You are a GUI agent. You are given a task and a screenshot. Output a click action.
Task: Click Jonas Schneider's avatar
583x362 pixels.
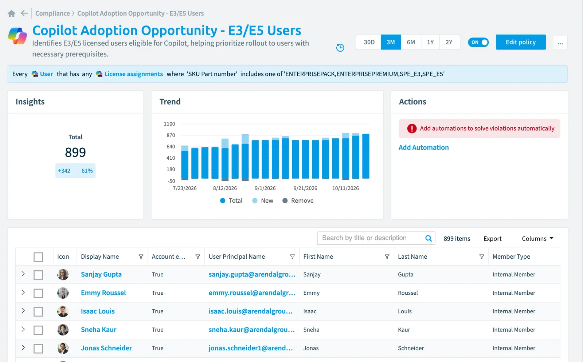pyautogui.click(x=63, y=348)
